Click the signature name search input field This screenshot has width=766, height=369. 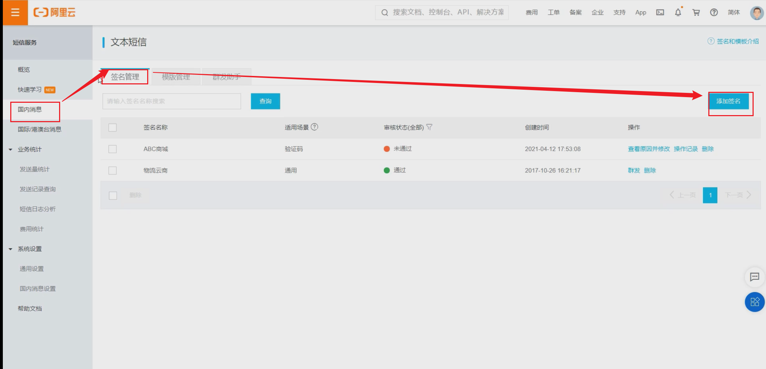(x=172, y=101)
